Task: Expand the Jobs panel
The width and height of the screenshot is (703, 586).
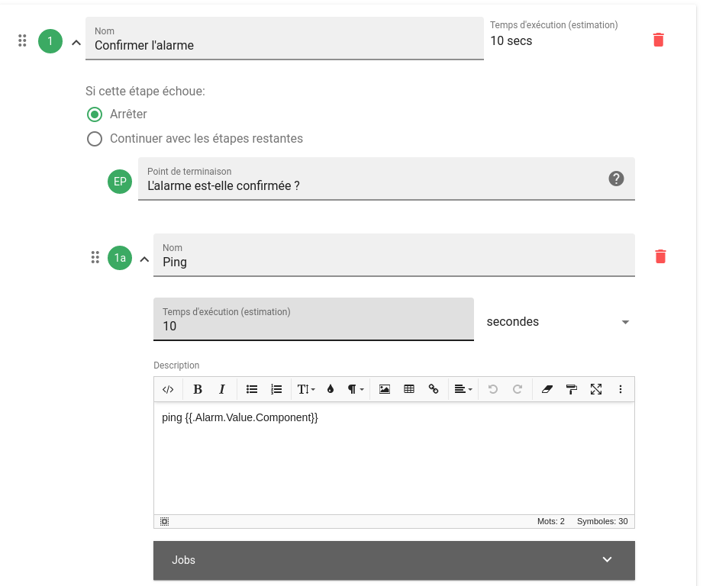Action: 394,560
